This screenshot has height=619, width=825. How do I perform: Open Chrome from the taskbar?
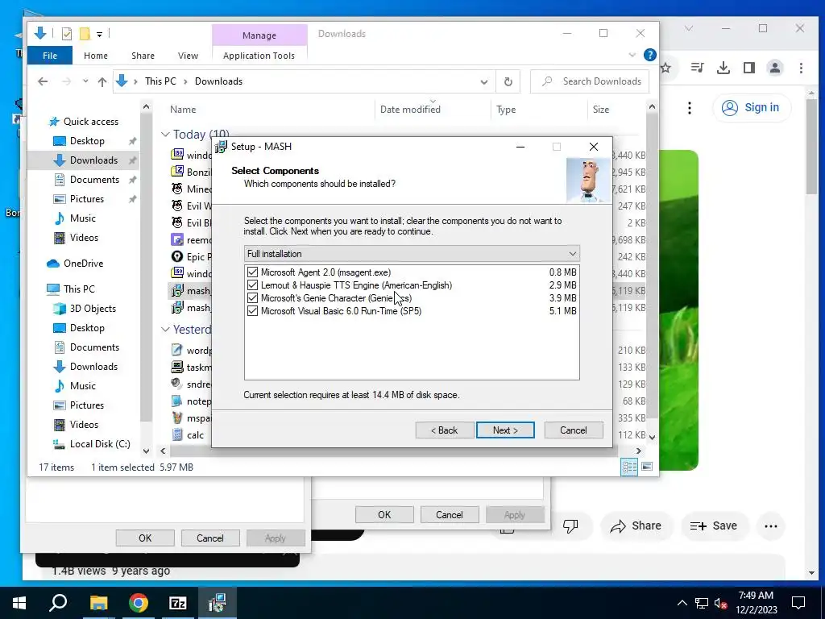click(x=139, y=603)
